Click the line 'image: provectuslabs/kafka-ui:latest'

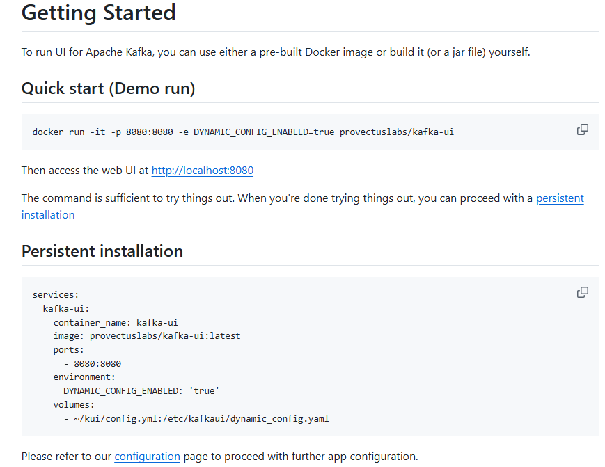coord(147,336)
